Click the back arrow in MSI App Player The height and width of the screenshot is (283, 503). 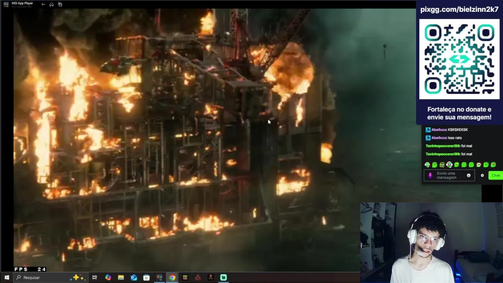[43, 4]
